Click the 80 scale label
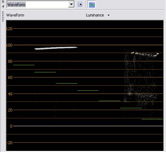This screenshot has height=152, width=166. point(10,61)
